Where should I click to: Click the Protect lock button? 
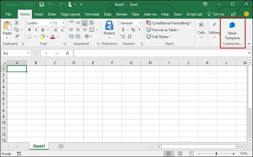point(109,29)
